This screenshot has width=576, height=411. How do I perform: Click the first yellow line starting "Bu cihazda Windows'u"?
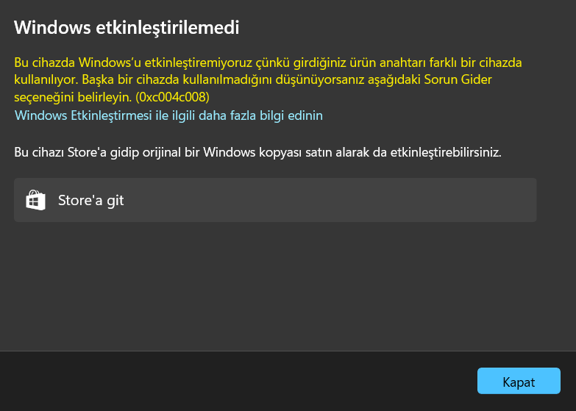pos(268,62)
